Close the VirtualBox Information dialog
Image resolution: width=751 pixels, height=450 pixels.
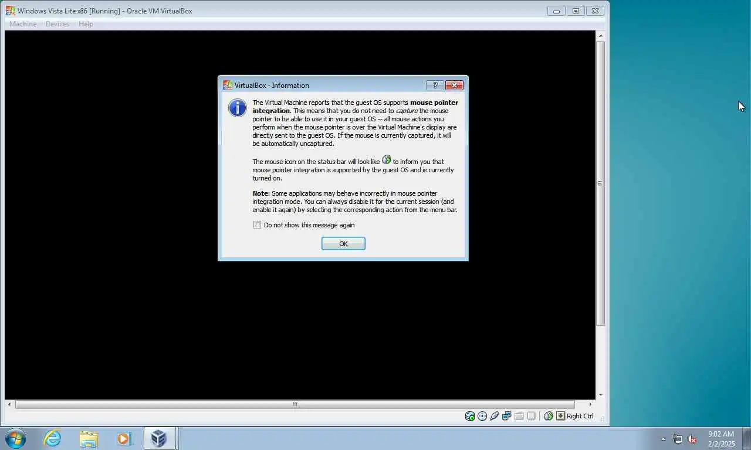coord(454,85)
